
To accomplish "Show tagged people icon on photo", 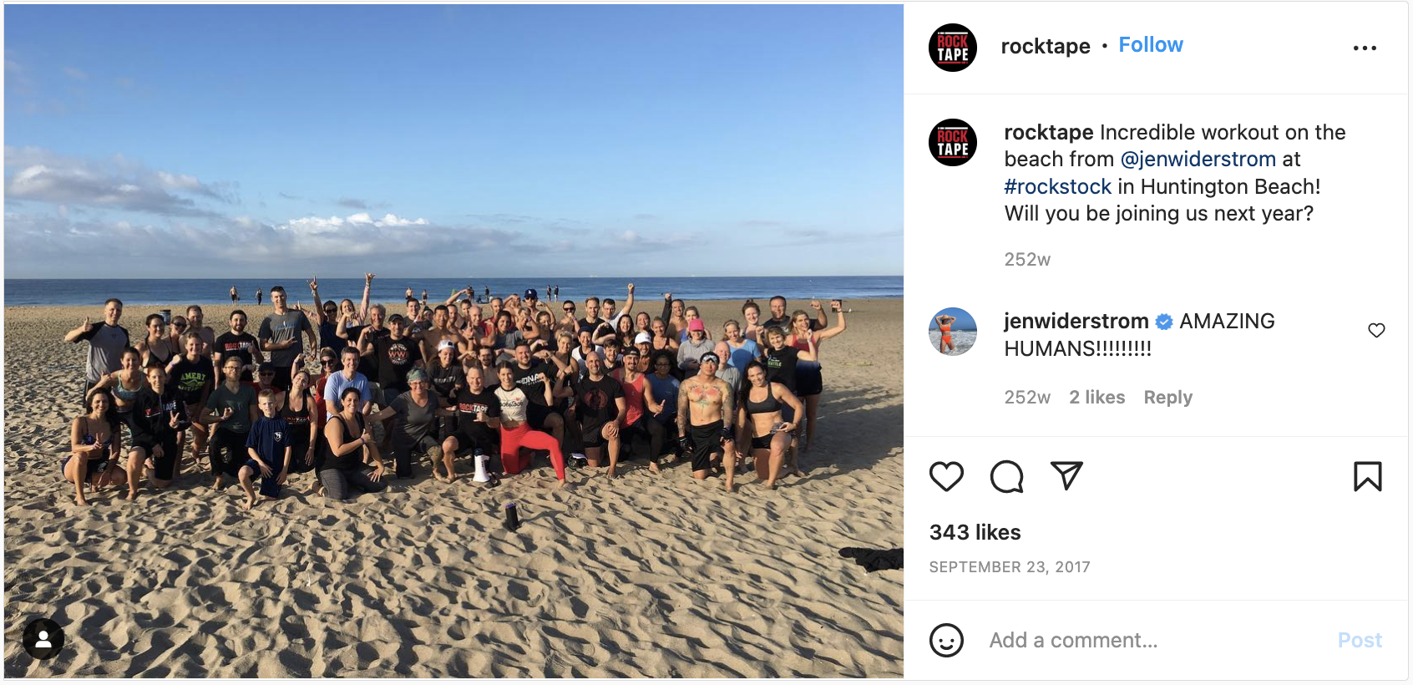I will pos(43,639).
